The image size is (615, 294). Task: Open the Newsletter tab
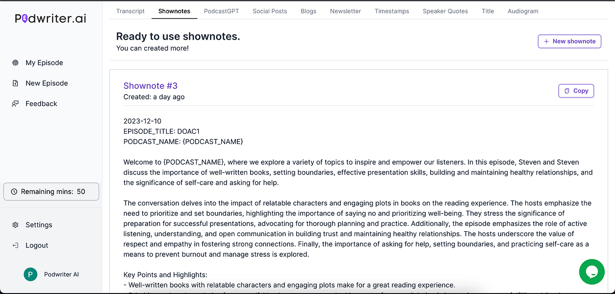tap(345, 11)
